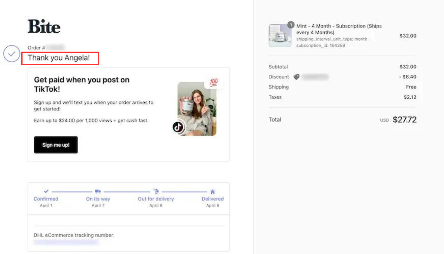Click the Bite logo
Viewport: 444px width, 254px height.
[43, 27]
